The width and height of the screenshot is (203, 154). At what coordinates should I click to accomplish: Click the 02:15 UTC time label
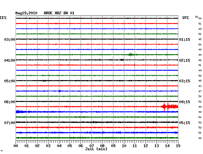tap(185, 60)
